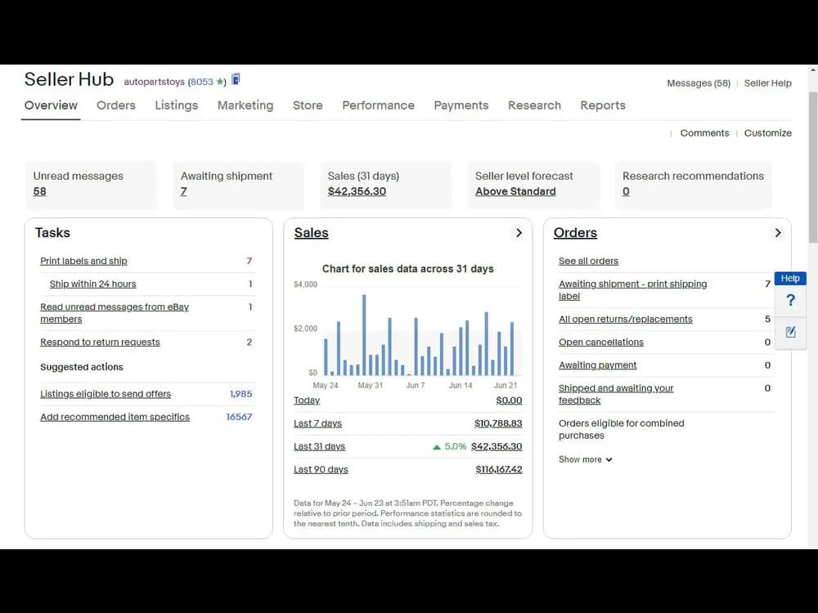
Task: Open Messages (58) at top right
Action: [698, 83]
